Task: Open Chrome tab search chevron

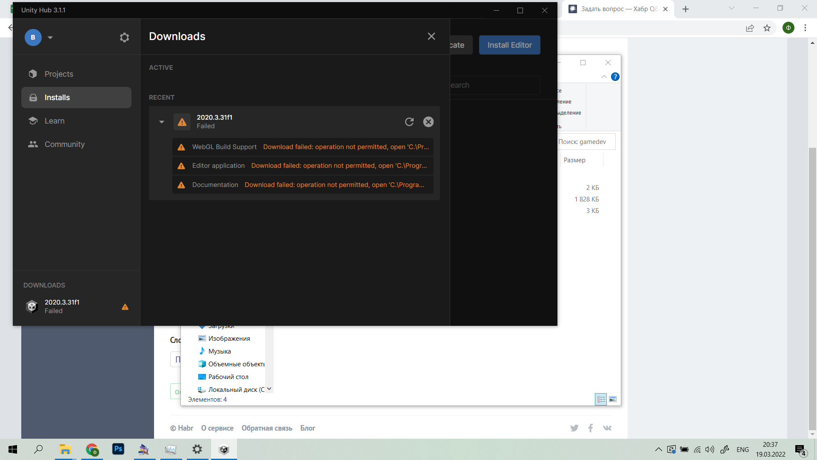Action: pos(732,8)
